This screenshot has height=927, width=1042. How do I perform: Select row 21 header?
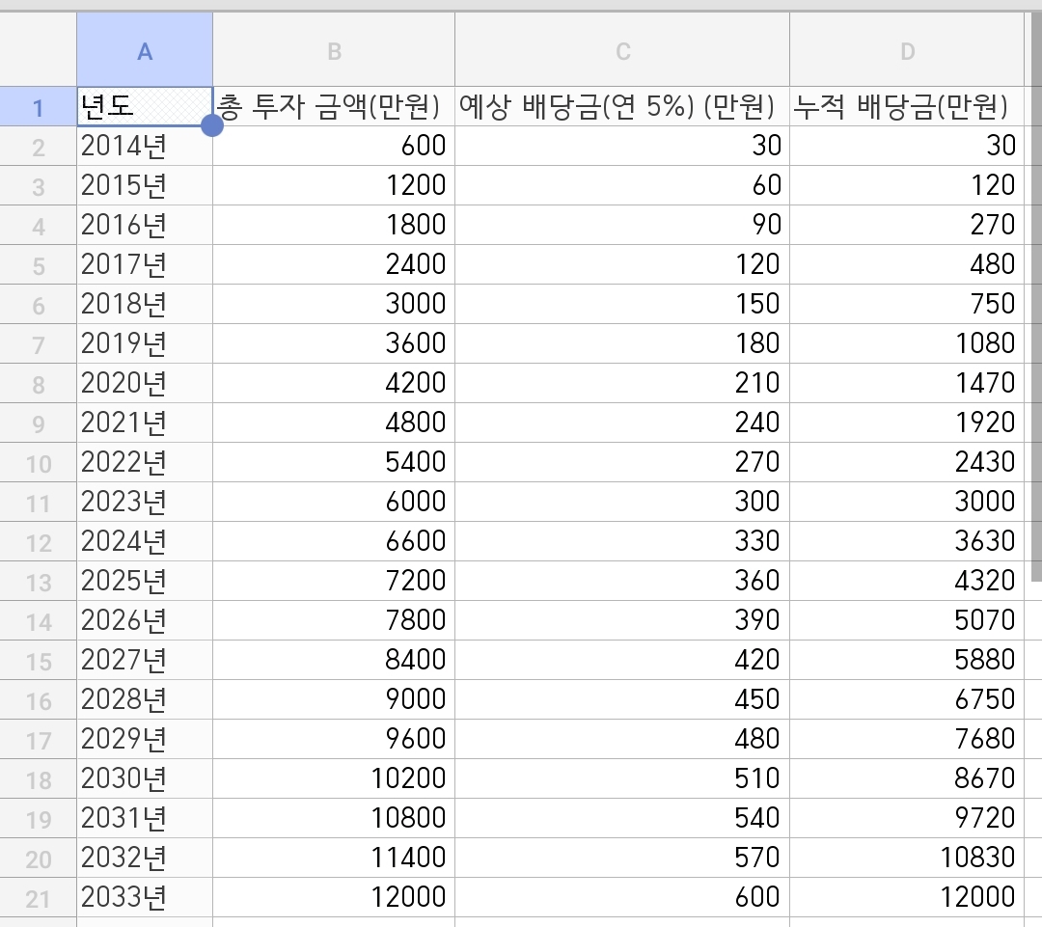point(38,898)
